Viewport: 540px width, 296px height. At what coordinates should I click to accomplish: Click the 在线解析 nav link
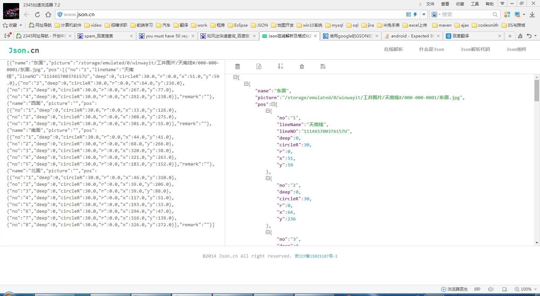[393, 49]
